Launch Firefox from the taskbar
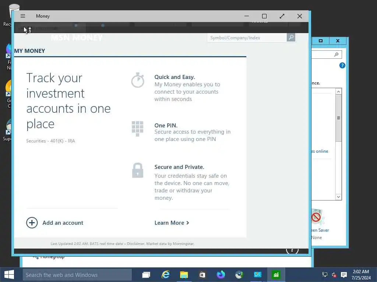 [x=221, y=275]
